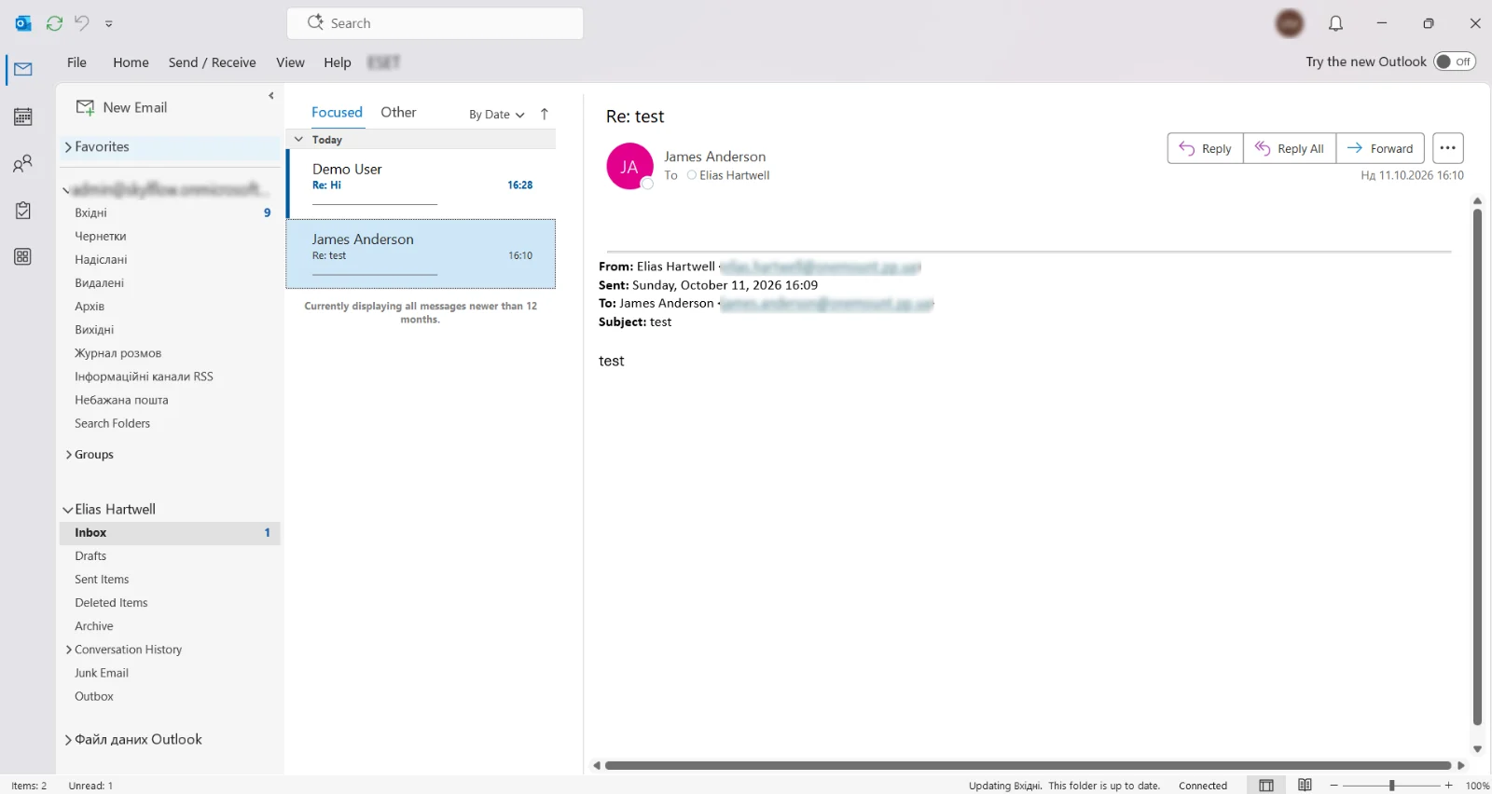Reverse sort order with the arrow

coord(545,114)
